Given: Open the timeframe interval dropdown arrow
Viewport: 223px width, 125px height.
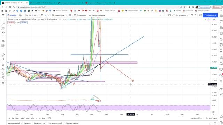Looking at the screenshot, I should click(x=38, y=15).
